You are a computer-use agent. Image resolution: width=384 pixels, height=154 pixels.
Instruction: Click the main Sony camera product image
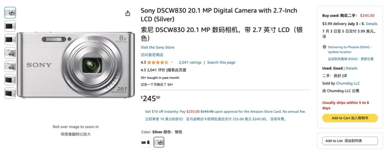(75, 65)
